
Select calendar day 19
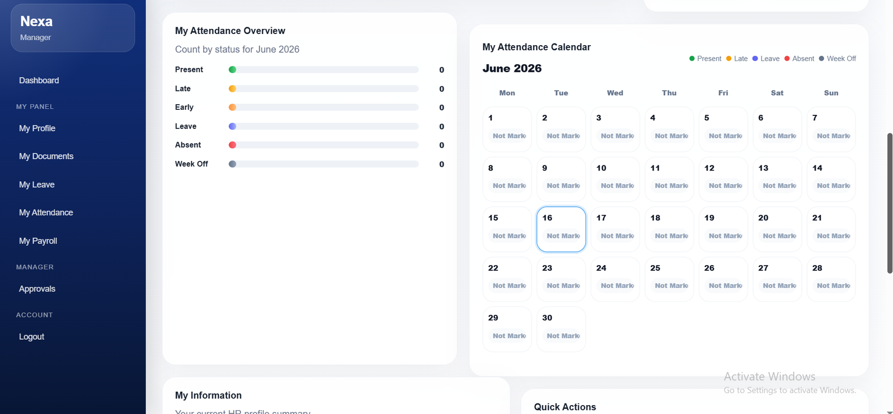[723, 229]
